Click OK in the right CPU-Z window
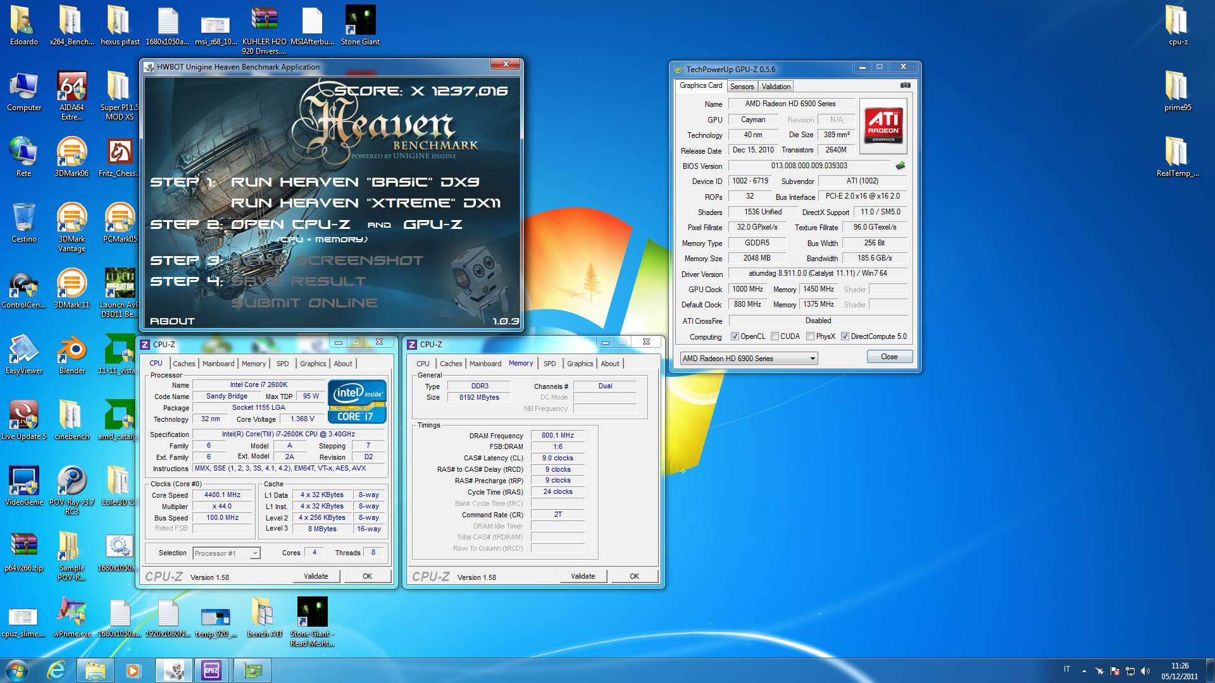This screenshot has width=1215, height=683. point(634,576)
